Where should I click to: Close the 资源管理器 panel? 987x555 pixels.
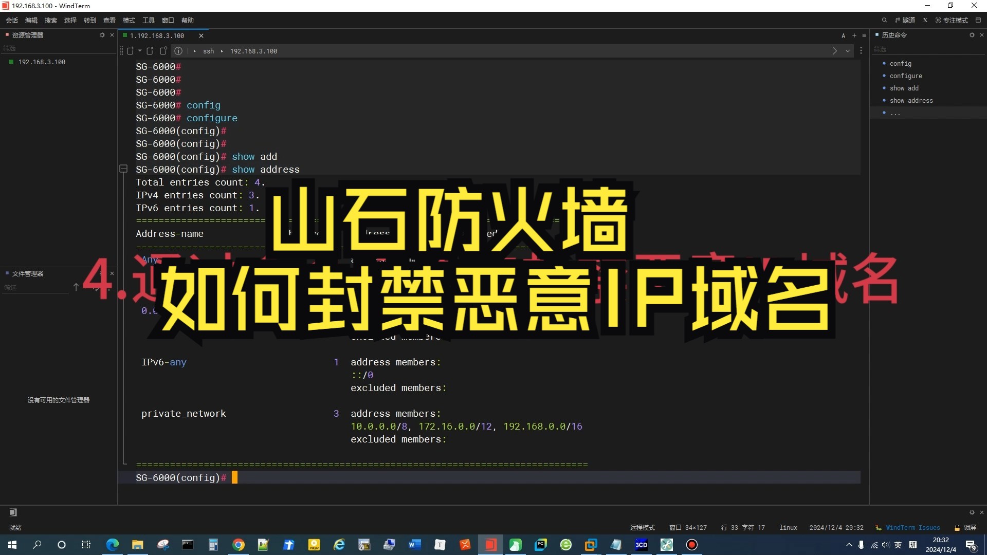point(112,35)
